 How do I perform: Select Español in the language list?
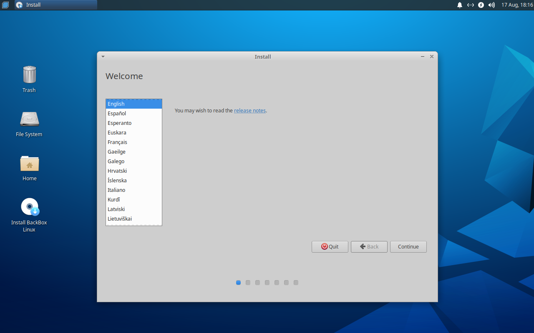click(134, 114)
